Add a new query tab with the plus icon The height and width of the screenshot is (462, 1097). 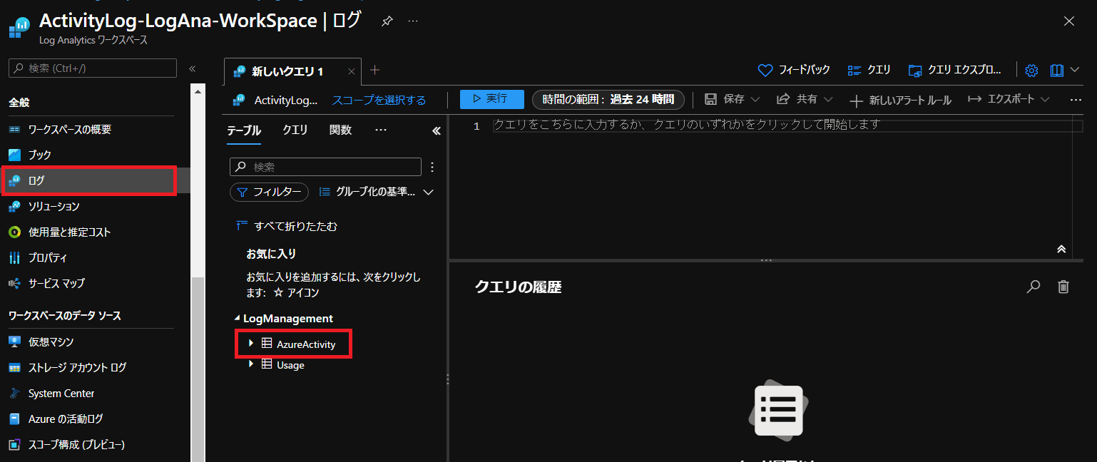375,70
